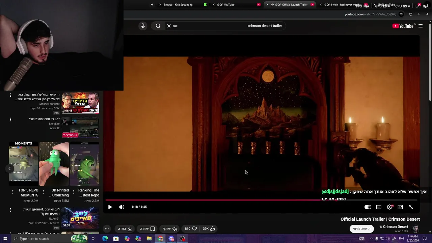Open the NoAm01 video thumbnail 51:38

pyautogui.click(x=80, y=218)
